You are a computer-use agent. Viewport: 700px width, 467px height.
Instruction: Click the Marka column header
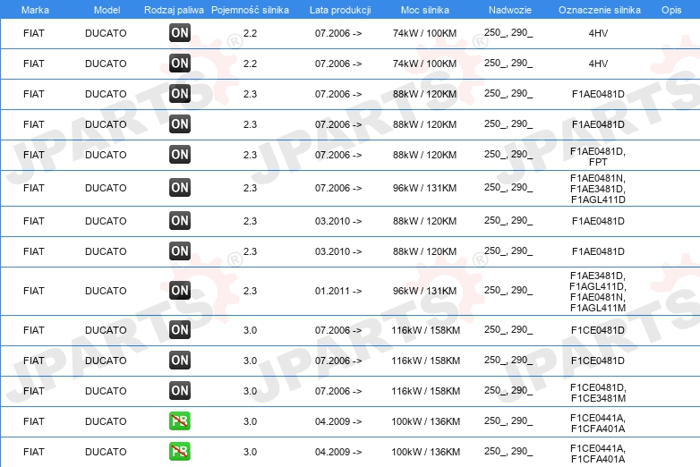pyautogui.click(x=35, y=10)
